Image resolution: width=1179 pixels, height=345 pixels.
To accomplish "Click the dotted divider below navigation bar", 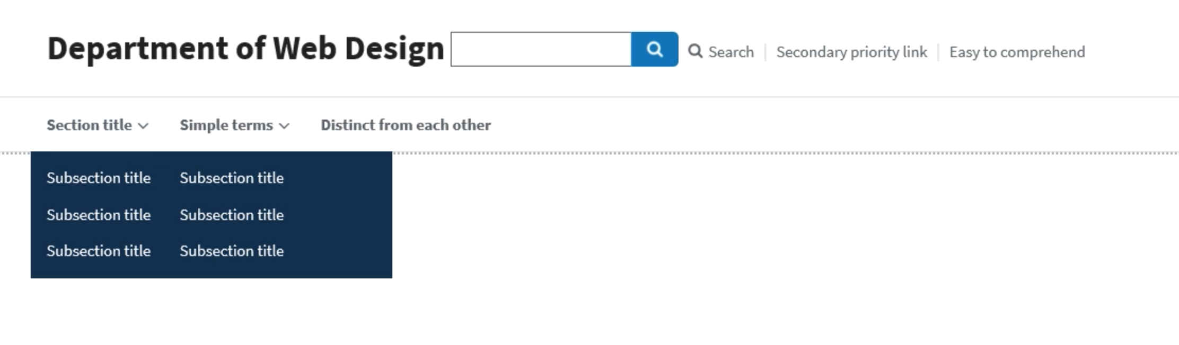I will click(785, 153).
